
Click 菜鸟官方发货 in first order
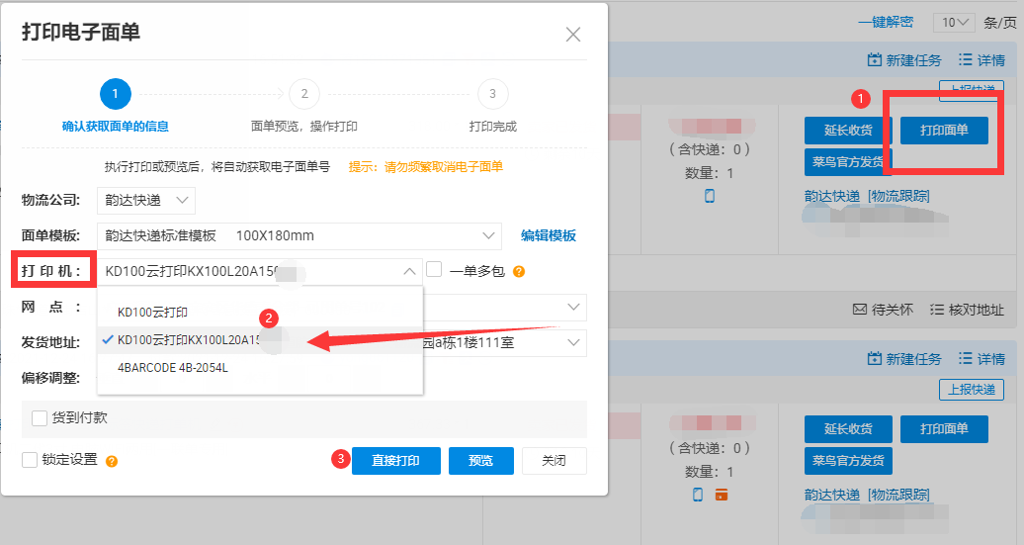pos(848,162)
